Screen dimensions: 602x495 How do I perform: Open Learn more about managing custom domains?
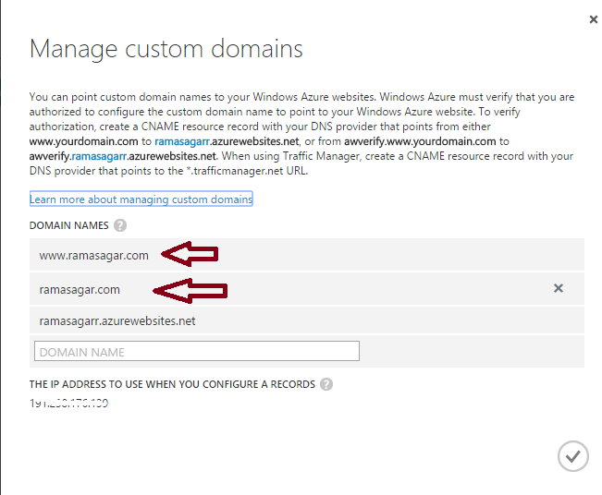point(141,199)
